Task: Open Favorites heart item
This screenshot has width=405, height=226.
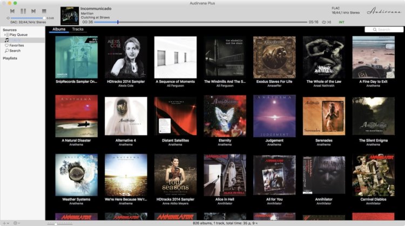Action: [x=15, y=45]
